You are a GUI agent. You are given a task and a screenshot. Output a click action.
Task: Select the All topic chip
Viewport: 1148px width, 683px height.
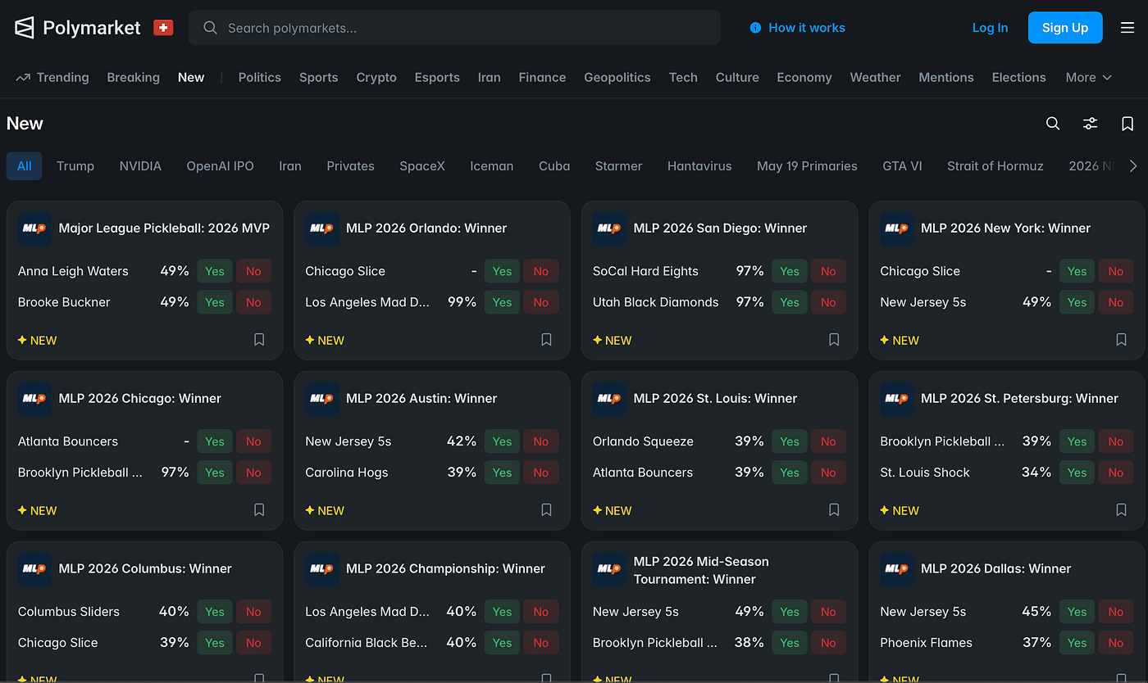(25, 166)
